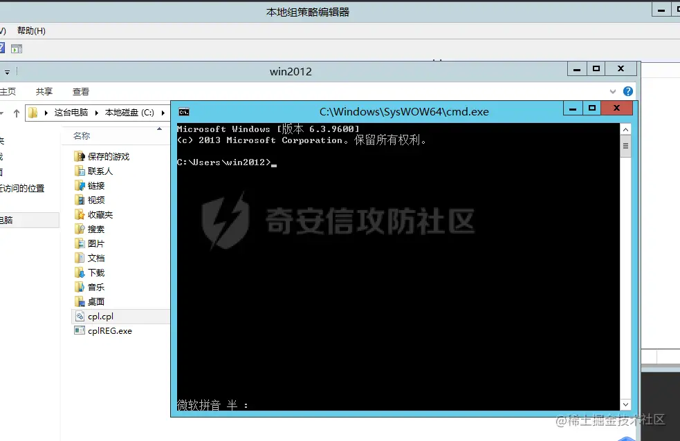Open the 共享 ribbon tab
Image resolution: width=680 pixels, height=441 pixels.
[44, 91]
